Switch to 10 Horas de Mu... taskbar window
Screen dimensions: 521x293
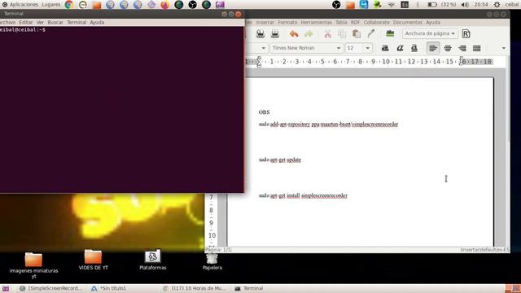tap(195, 288)
